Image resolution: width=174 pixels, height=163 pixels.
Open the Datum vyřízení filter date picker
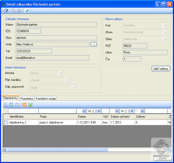tap(132, 111)
